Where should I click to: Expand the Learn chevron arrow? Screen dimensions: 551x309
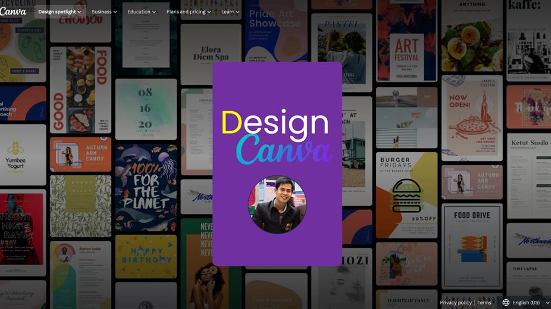(237, 12)
